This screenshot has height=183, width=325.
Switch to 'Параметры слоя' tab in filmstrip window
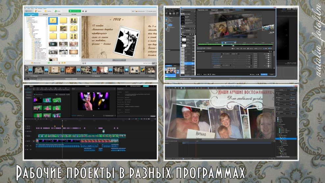(203, 10)
